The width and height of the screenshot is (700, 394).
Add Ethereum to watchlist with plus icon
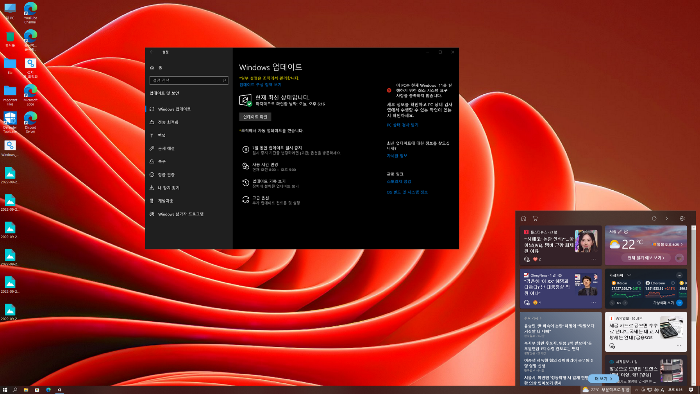(x=673, y=283)
